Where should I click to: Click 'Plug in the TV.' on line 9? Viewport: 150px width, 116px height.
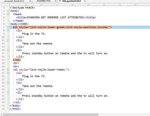tap(34, 34)
